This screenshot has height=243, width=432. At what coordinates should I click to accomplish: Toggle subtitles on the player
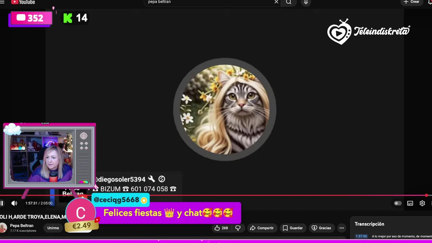pyautogui.click(x=410, y=203)
